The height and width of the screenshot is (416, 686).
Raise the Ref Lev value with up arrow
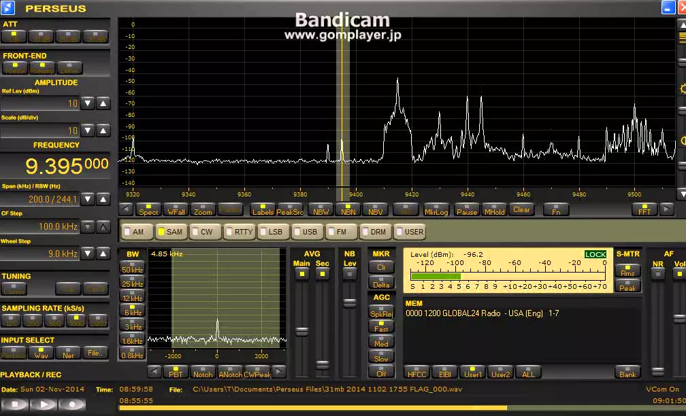tap(103, 103)
